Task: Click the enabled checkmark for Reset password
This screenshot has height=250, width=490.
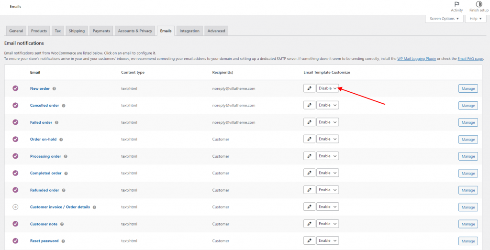Action: tap(15, 241)
